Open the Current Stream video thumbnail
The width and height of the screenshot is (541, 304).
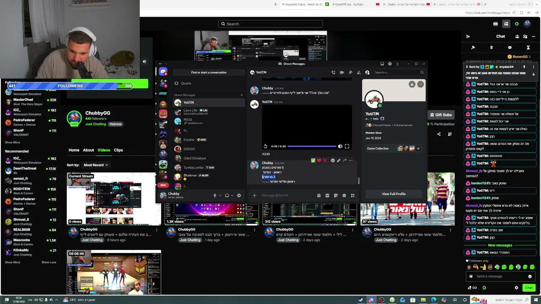click(x=114, y=199)
